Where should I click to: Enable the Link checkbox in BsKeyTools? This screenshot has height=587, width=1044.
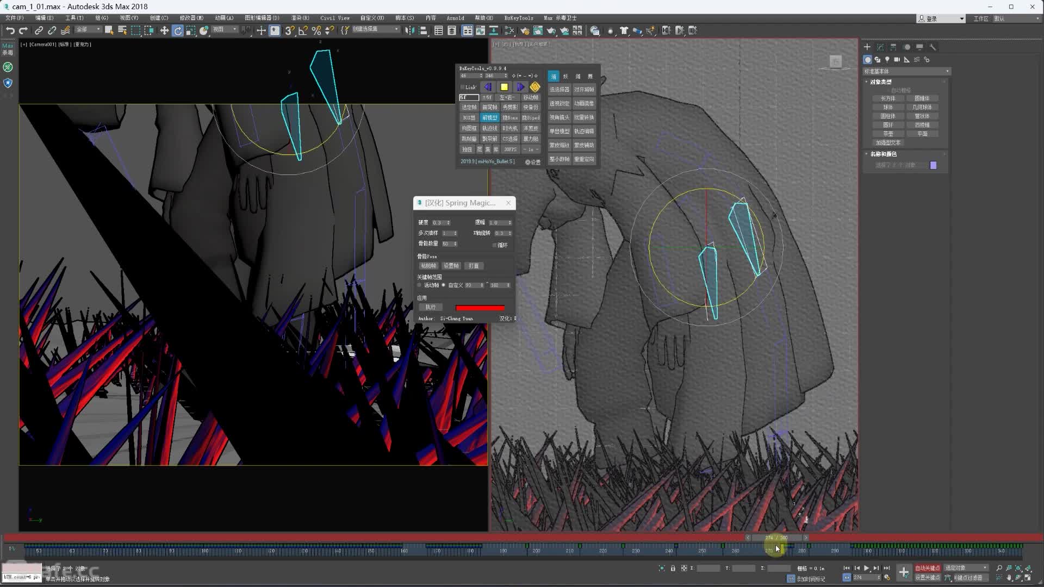click(463, 87)
